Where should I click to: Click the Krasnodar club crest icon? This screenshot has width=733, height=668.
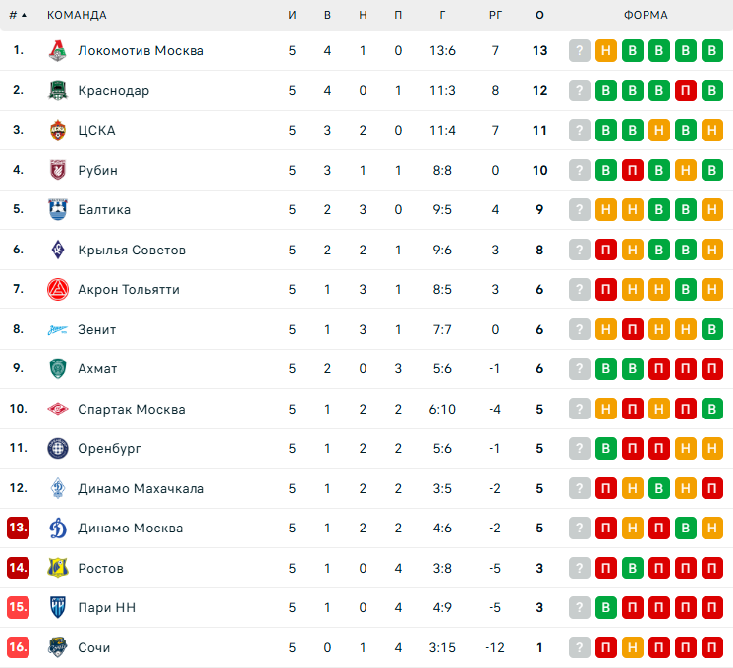click(x=58, y=90)
